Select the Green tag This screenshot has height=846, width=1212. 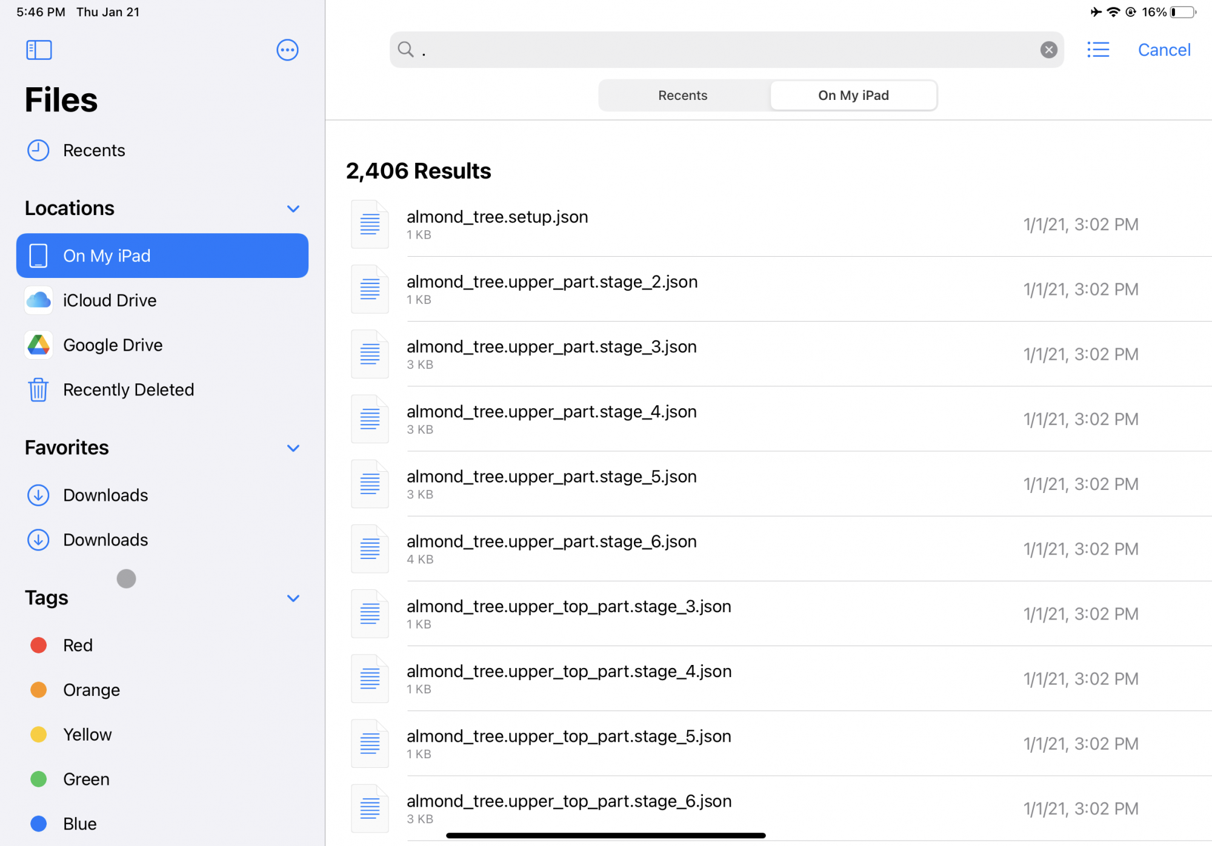click(x=86, y=779)
